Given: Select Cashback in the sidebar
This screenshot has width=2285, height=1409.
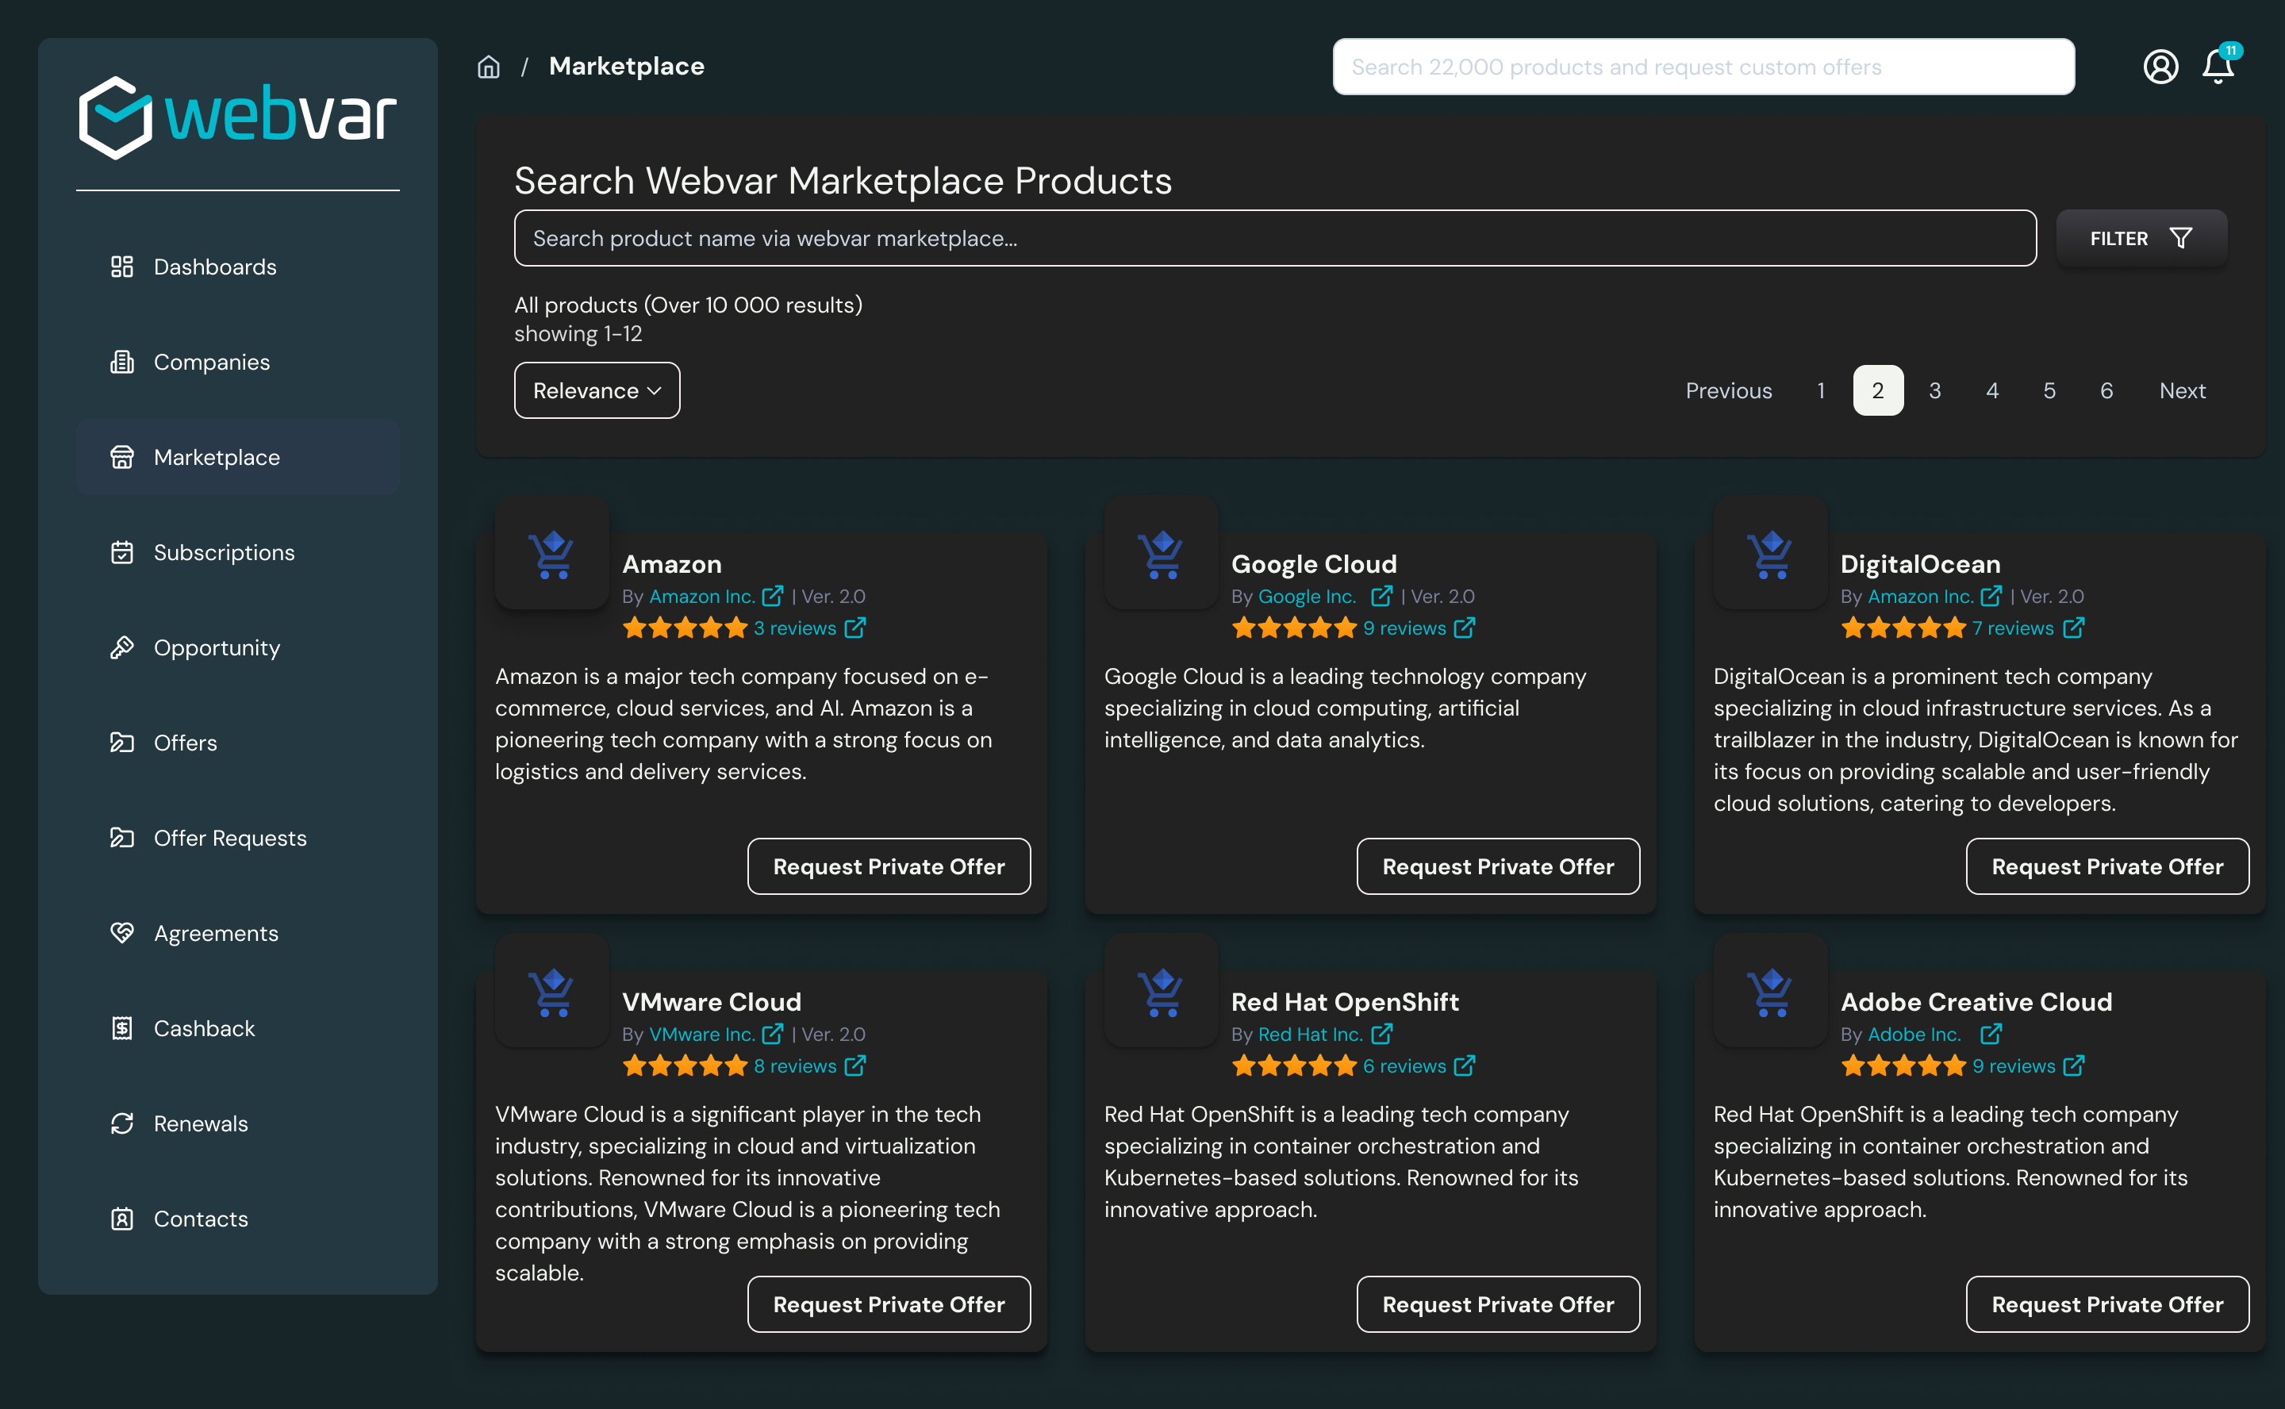Looking at the screenshot, I should (x=203, y=1029).
